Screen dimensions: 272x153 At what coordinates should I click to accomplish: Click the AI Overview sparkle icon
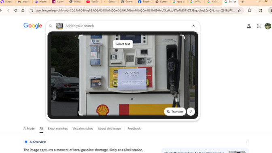pyautogui.click(x=26, y=142)
